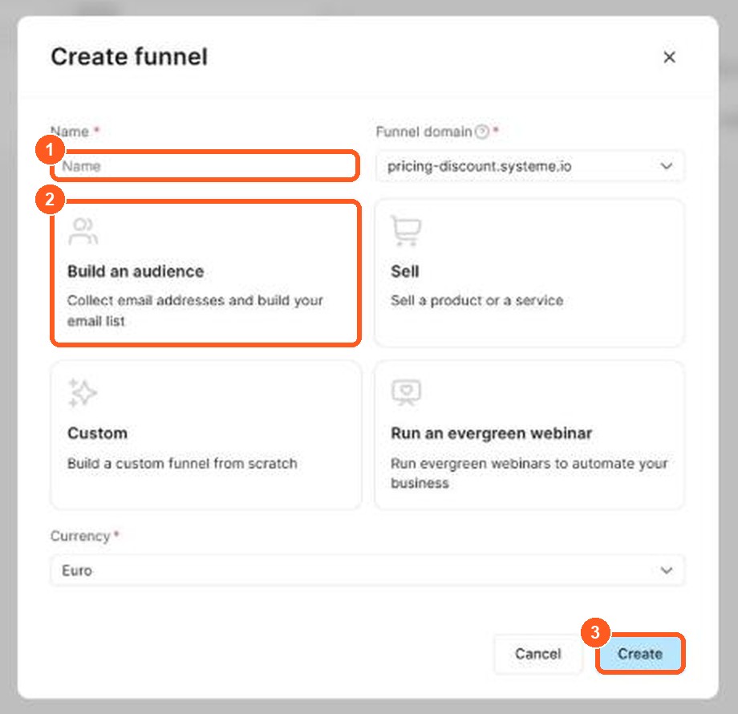Click the Currency dropdown chevron arrow
Image resolution: width=738 pixels, height=714 pixels.
pos(666,570)
